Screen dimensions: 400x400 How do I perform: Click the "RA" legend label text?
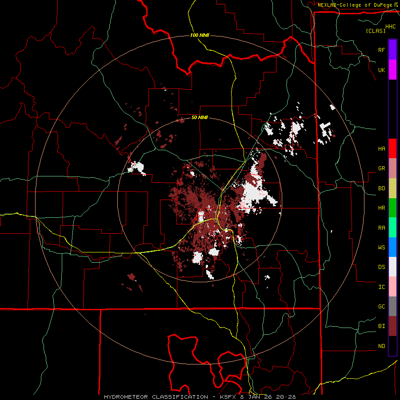[x=381, y=228]
